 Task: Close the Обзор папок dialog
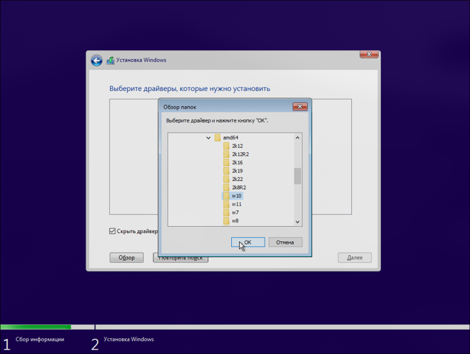(300, 107)
